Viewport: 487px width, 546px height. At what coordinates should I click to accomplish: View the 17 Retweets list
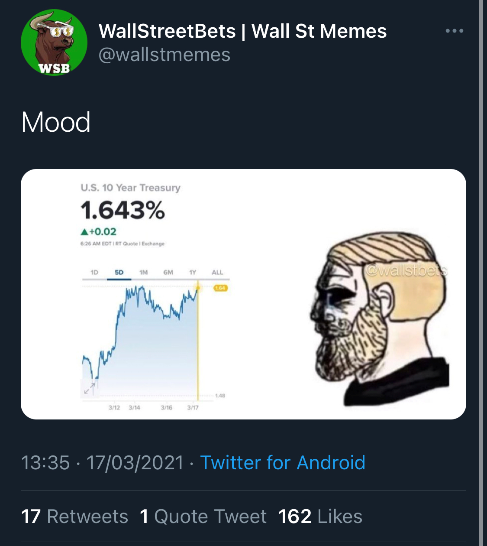74,516
